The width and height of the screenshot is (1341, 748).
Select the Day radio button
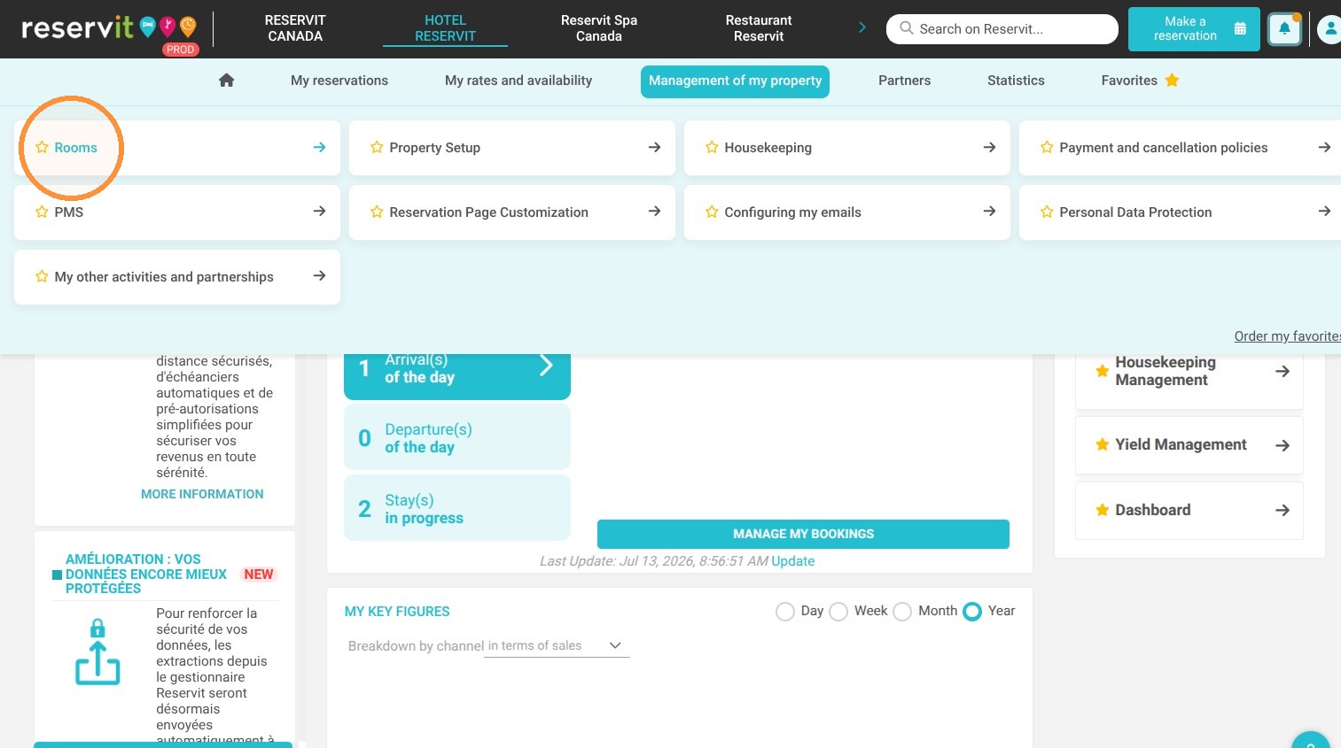(784, 612)
